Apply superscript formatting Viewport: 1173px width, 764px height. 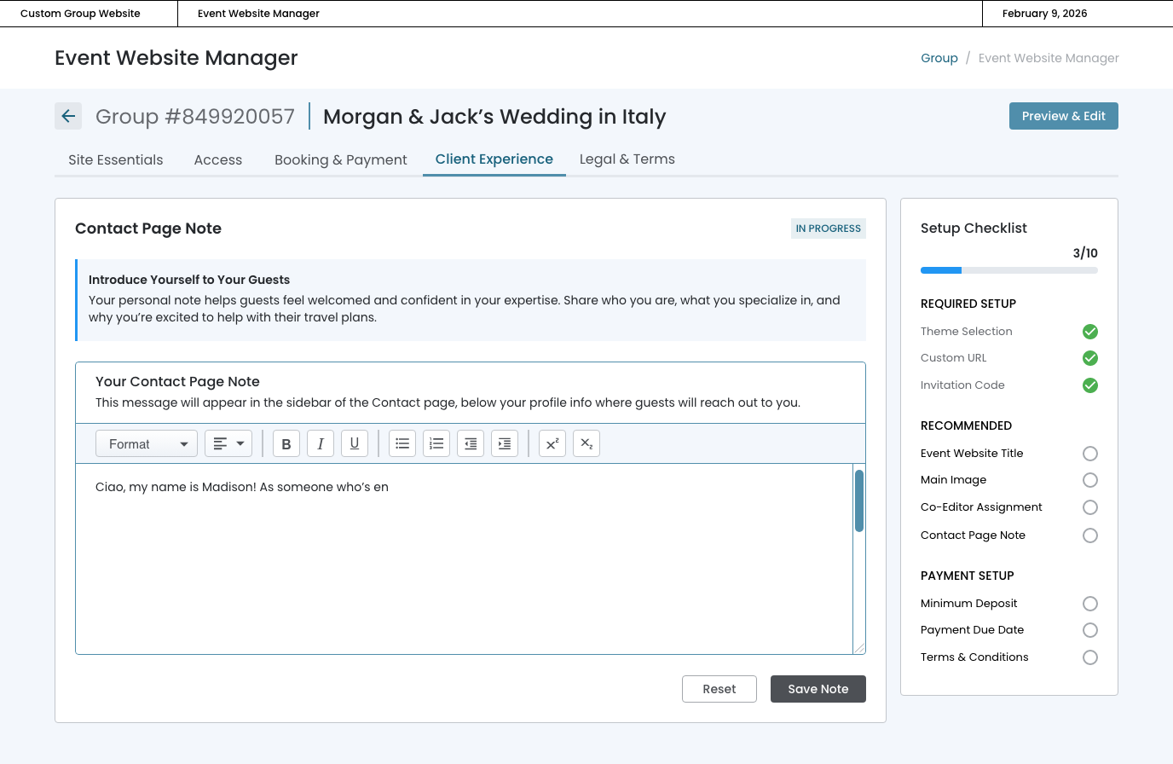(552, 443)
